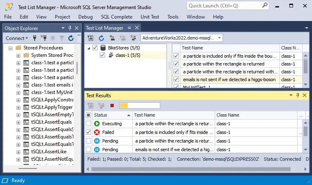The image size is (312, 185).
Task: Uncheck the Failed result row checkbox
Action: coord(88,132)
